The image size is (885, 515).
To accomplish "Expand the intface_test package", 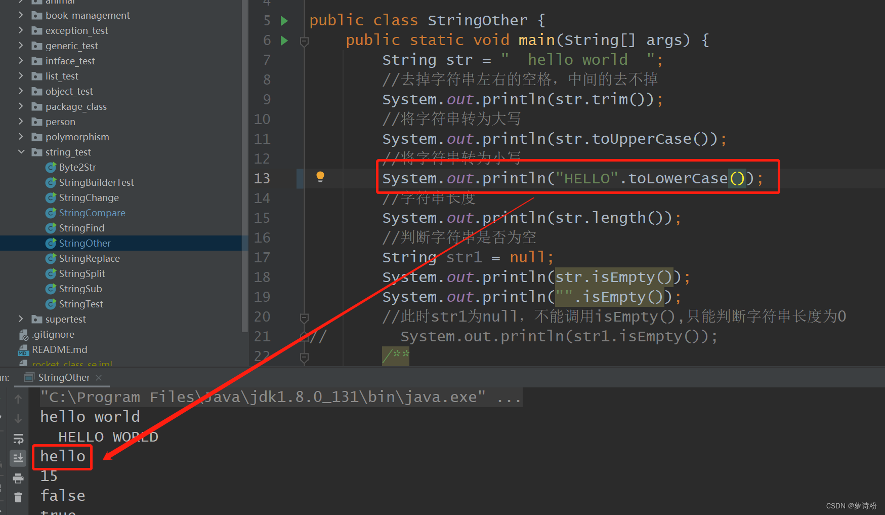I will 21,61.
